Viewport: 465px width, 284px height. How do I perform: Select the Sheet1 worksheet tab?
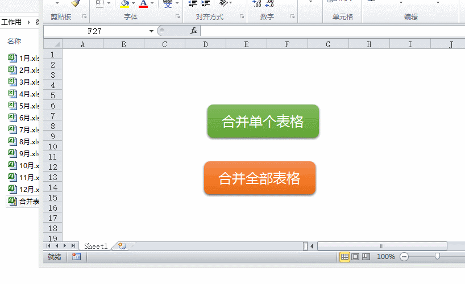click(96, 246)
